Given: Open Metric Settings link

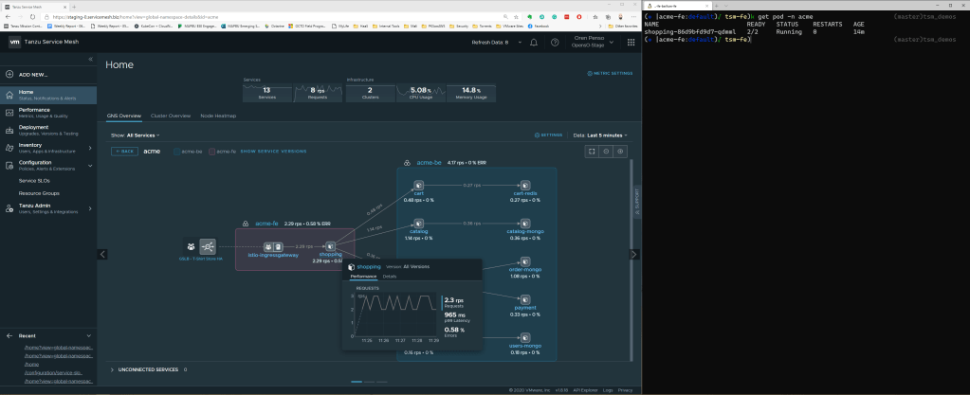Looking at the screenshot, I should click(x=609, y=72).
